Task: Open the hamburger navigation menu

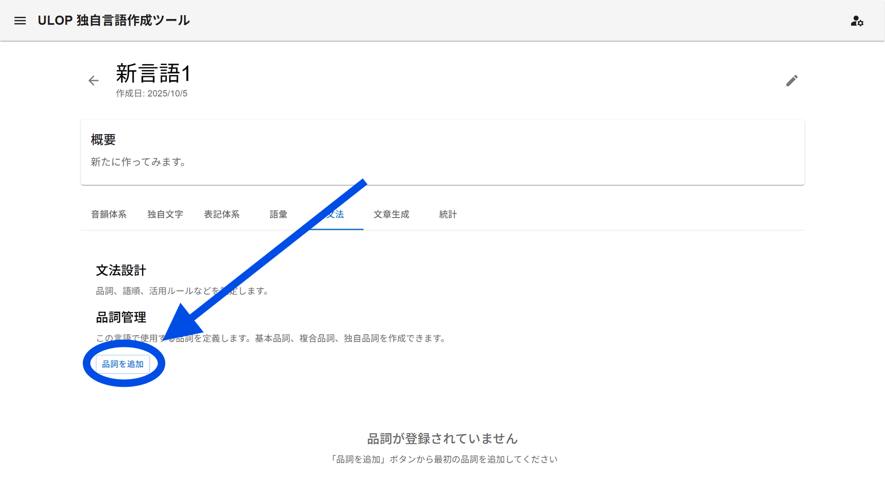Action: [20, 21]
